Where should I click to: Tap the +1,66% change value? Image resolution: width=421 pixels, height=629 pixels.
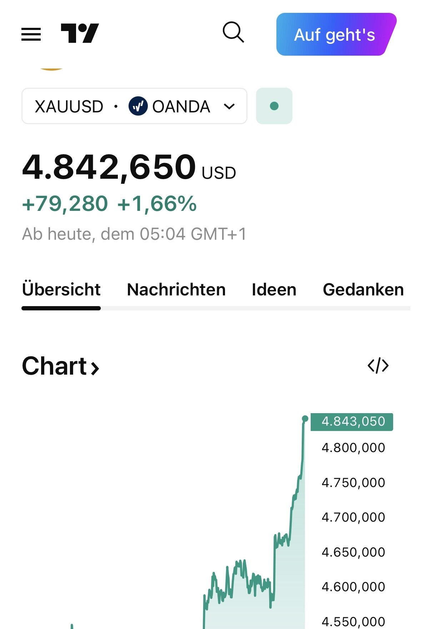[x=157, y=204]
